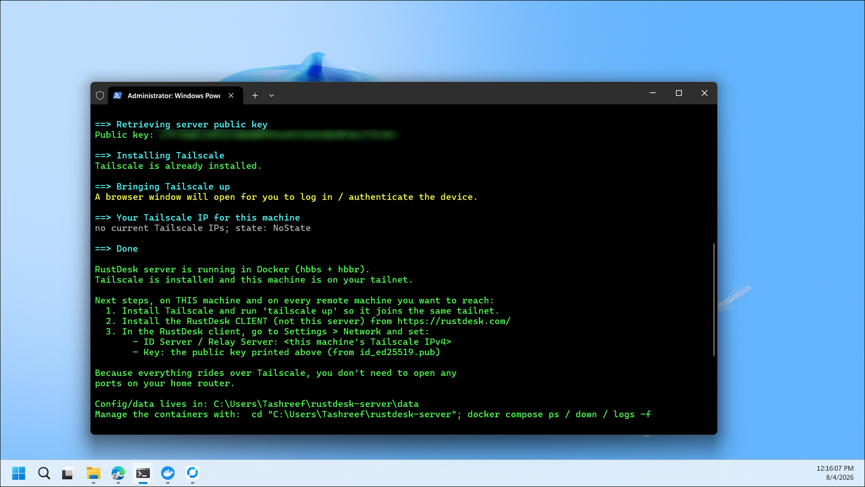
Task: Open Docker Desktop from the taskbar
Action: (168, 473)
